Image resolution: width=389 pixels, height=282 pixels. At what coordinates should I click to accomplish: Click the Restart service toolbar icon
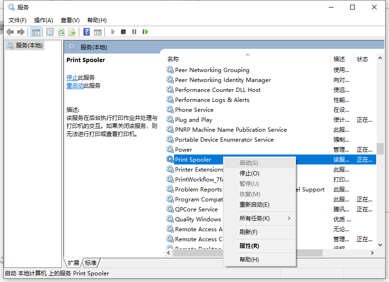pyautogui.click(x=145, y=32)
